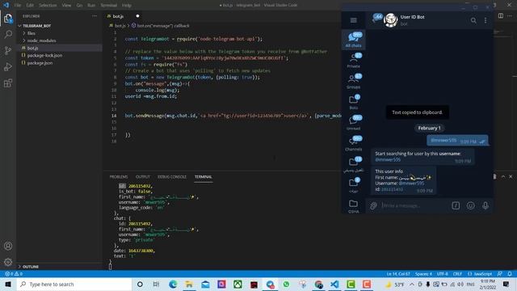
Task: Attach a file in the Telegram message bar
Action: point(373,205)
